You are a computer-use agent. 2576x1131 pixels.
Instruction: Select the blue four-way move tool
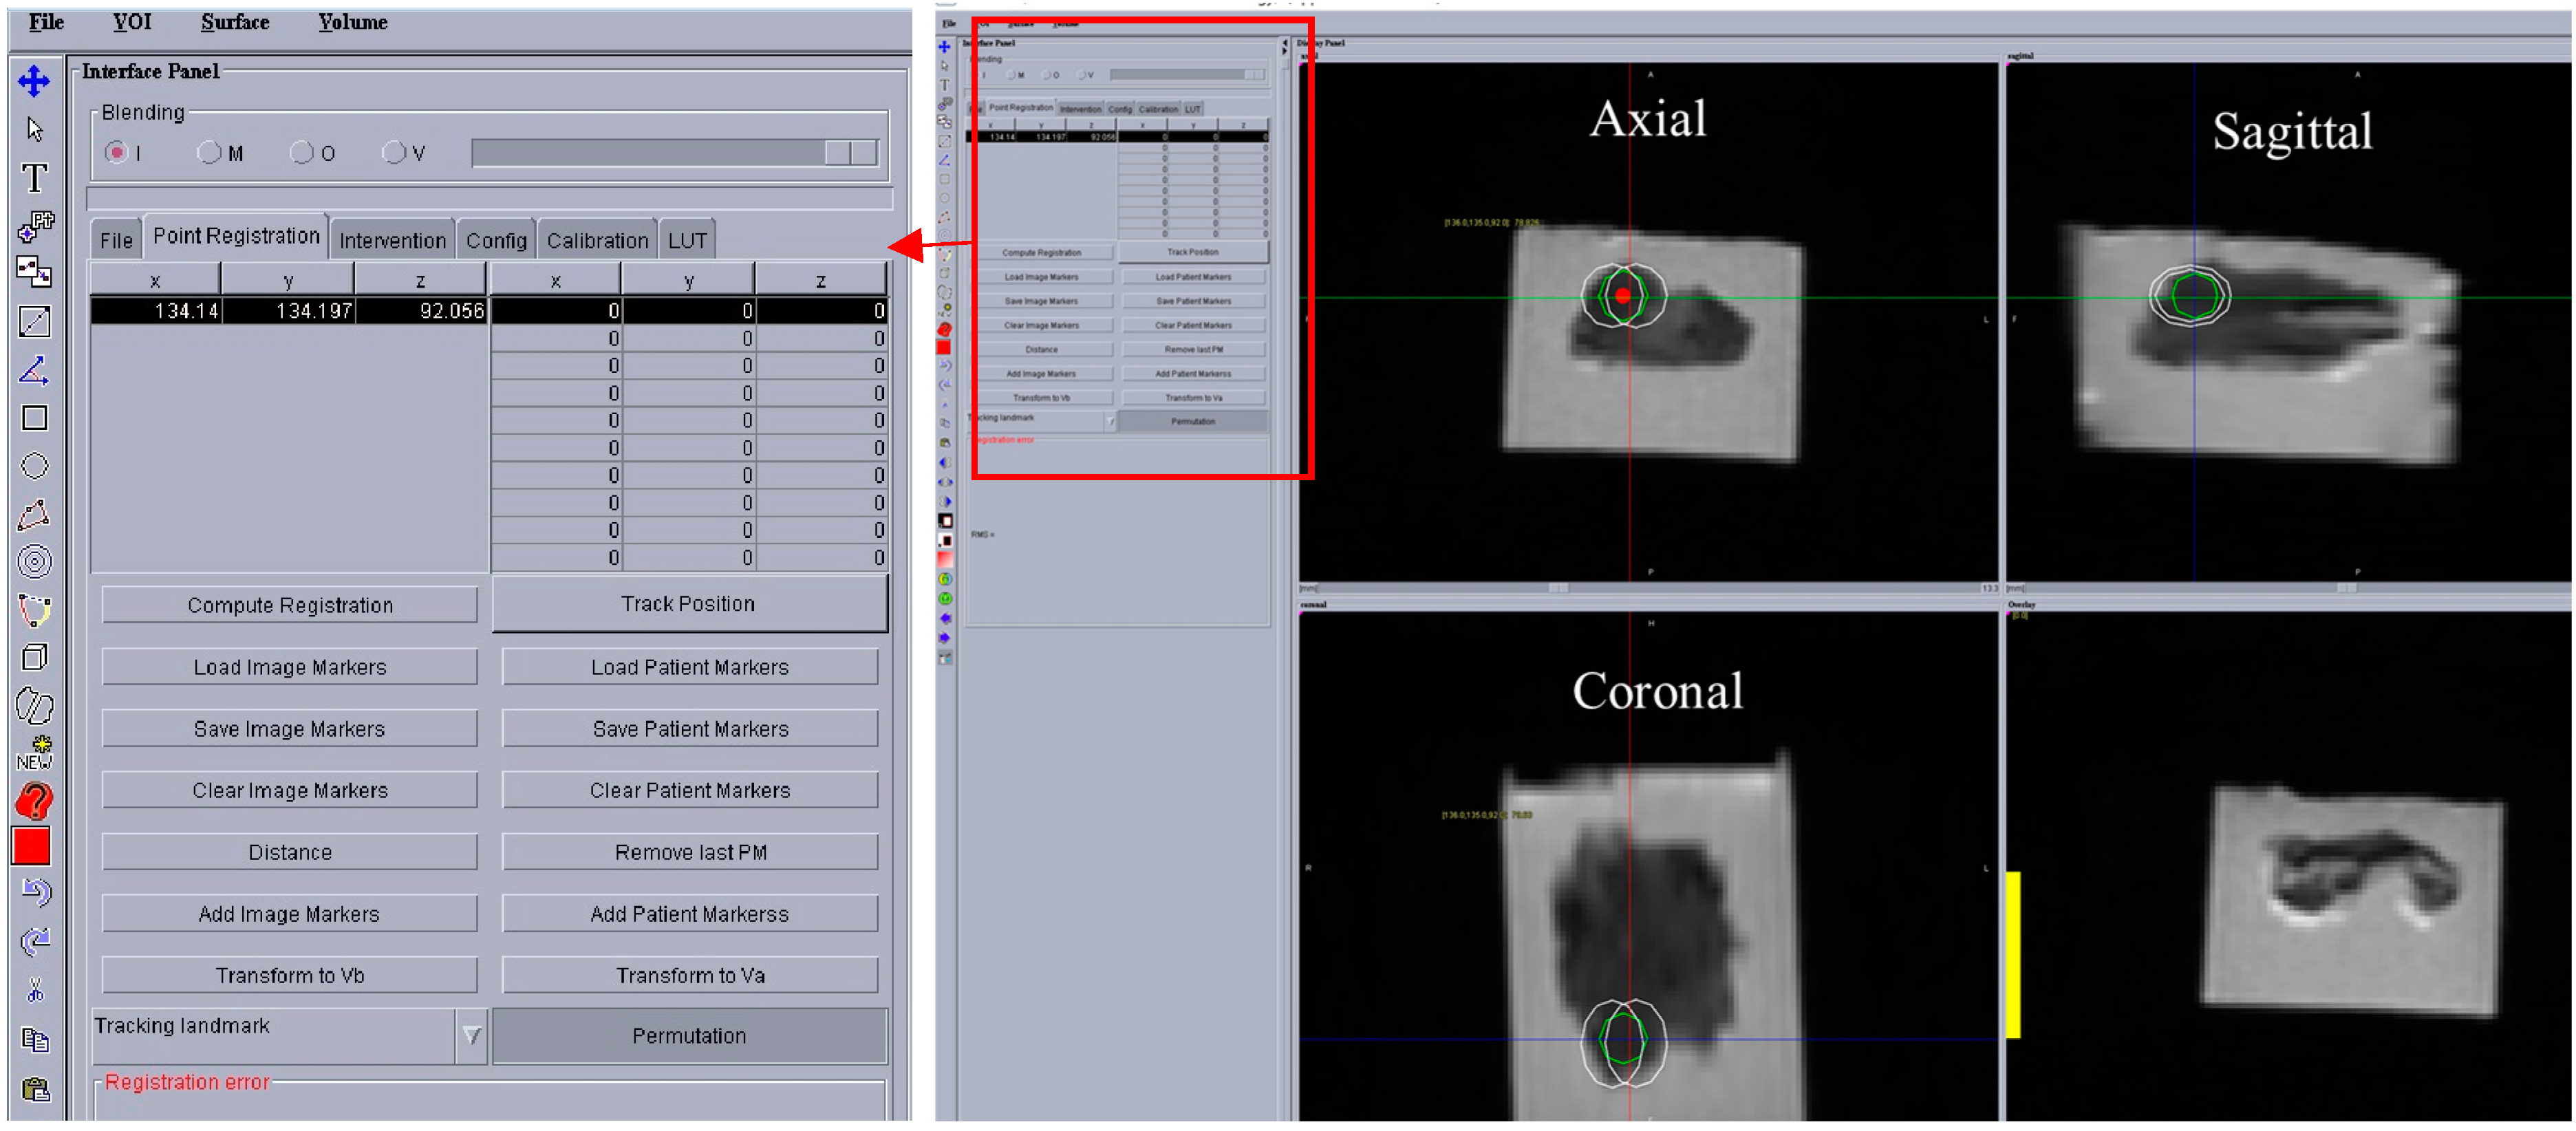[34, 81]
